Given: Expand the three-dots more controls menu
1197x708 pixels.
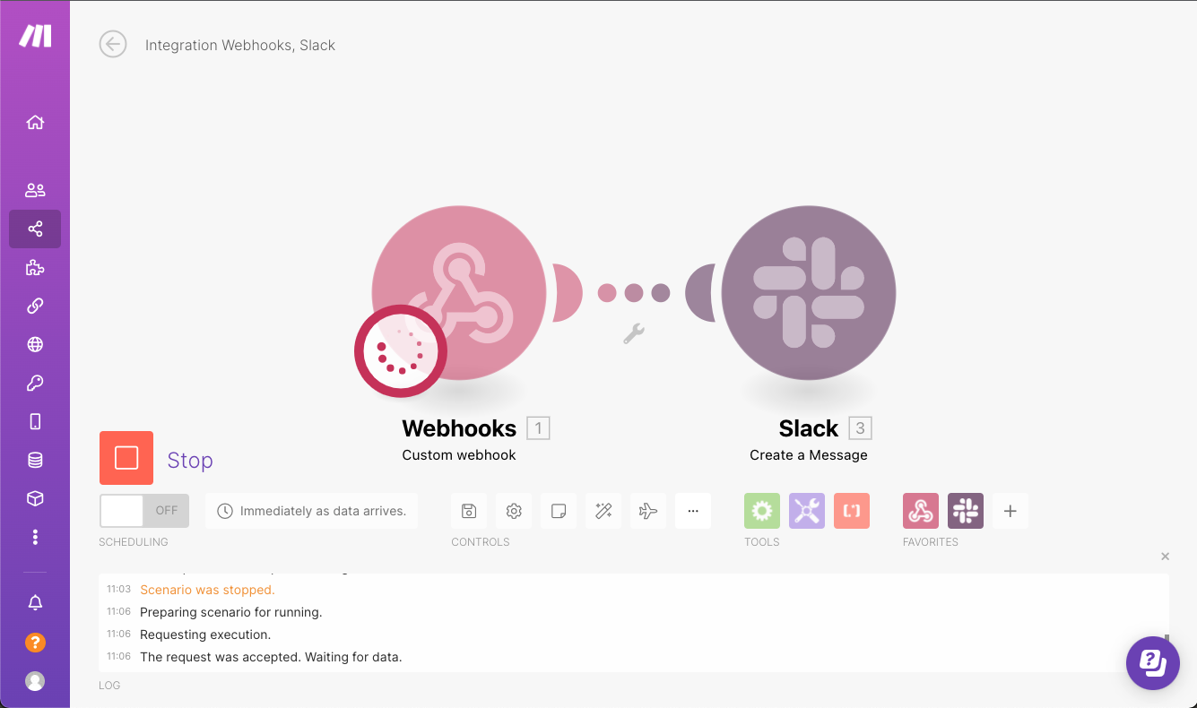Looking at the screenshot, I should pyautogui.click(x=692, y=511).
